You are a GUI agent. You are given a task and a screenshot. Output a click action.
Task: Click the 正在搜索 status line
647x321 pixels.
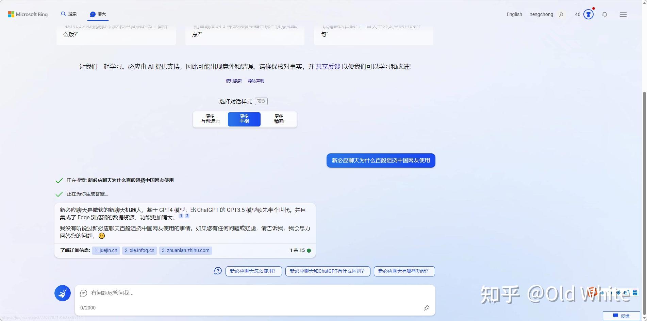pos(120,180)
